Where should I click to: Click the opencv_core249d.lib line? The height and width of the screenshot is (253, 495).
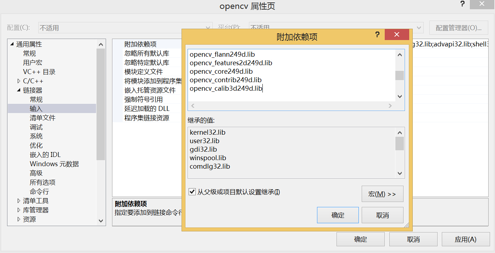click(x=221, y=72)
